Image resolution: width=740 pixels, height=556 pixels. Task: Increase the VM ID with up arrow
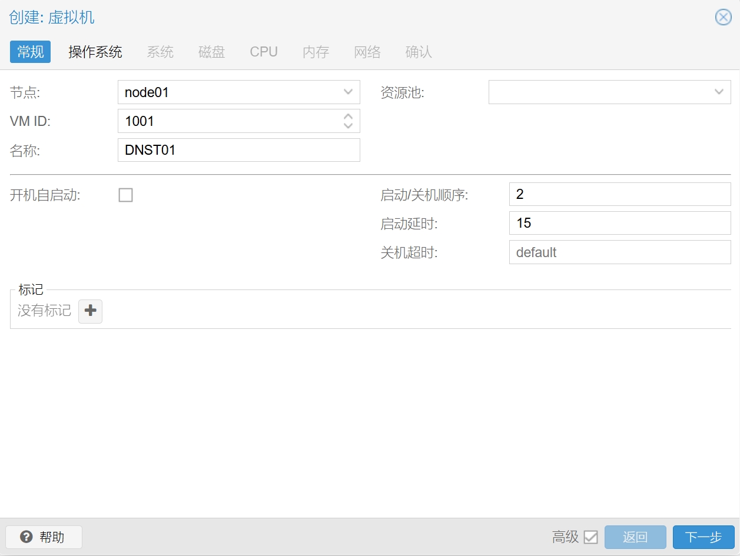click(x=348, y=116)
